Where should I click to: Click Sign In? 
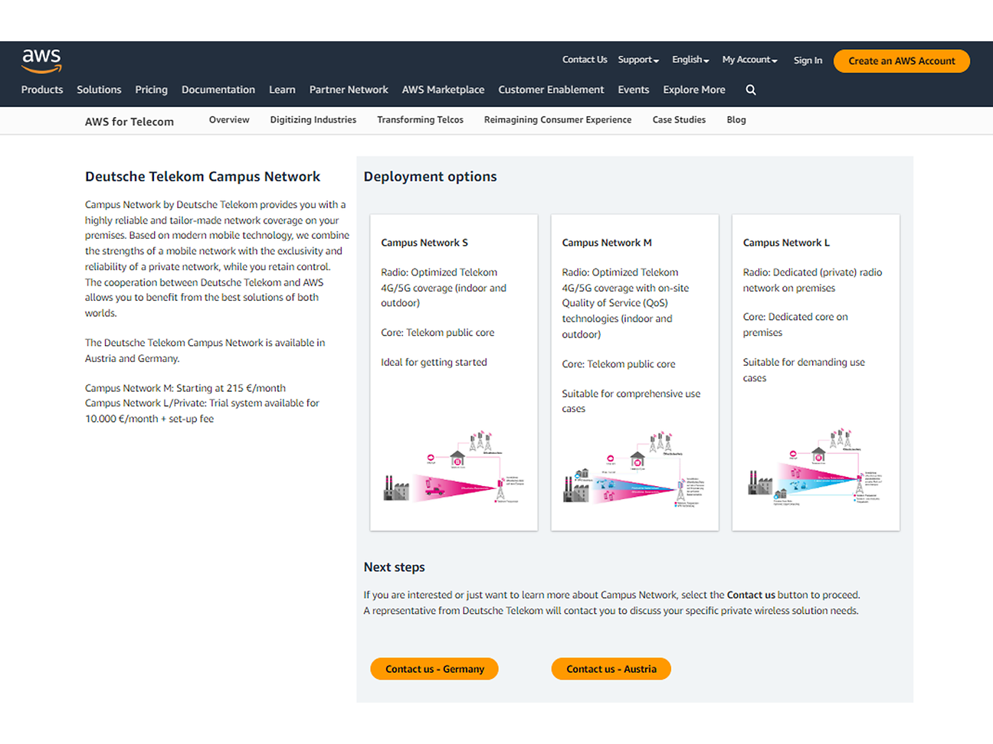(x=808, y=60)
